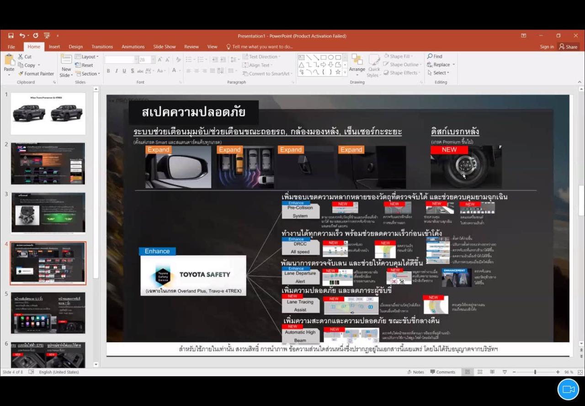Fit slide to current window
585x406 pixels.
point(580,372)
